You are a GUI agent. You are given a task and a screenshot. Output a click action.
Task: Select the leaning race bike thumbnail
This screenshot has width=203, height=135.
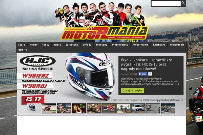pyautogui.click(x=153, y=108)
